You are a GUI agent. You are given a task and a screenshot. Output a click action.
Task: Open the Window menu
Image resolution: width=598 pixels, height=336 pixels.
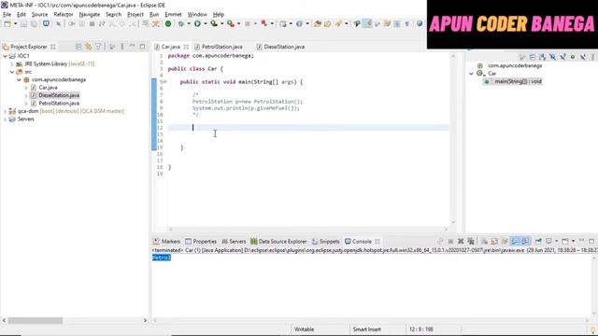pyautogui.click(x=197, y=15)
